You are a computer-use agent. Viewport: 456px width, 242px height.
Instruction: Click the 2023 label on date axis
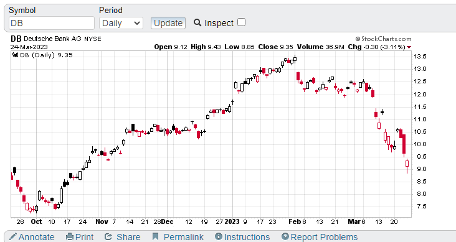[232, 221]
